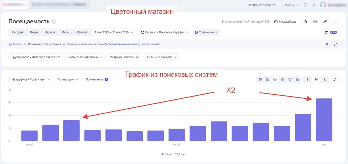Clear the segment condition with the X
The width and height of the screenshot is (348, 164).
coord(327,44)
